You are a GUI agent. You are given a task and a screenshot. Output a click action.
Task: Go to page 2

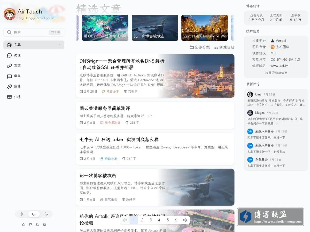point(142,220)
